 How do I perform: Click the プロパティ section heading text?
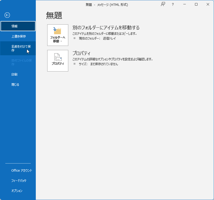(81, 53)
